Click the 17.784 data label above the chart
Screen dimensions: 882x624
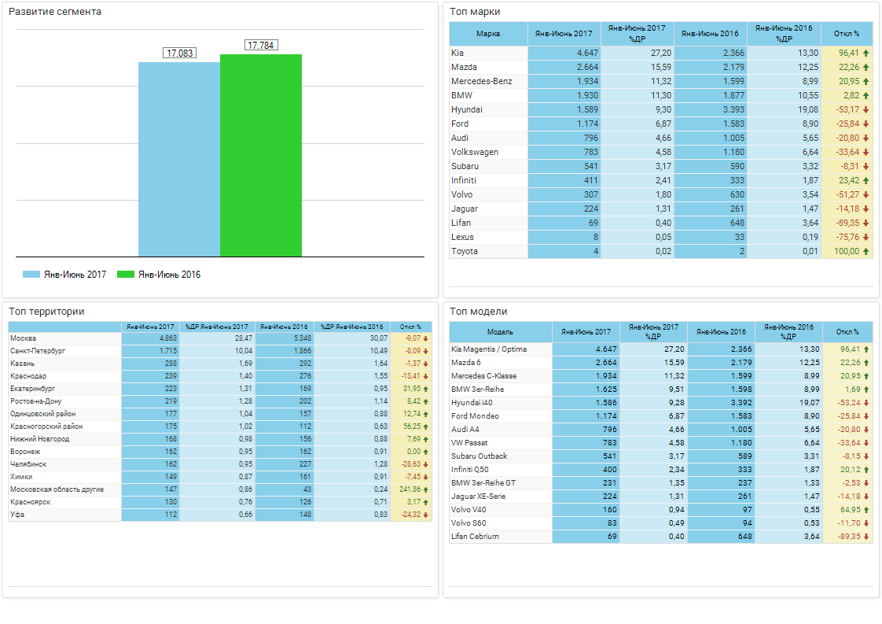click(x=261, y=45)
